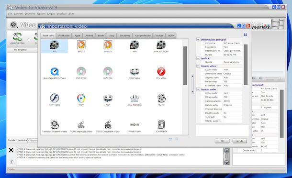Choose the MKV Matroska icon
Viewport: 292px width, 178px height.
(135, 98)
